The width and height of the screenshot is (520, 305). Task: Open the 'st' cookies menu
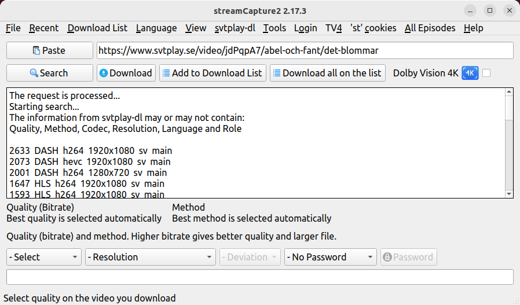[373, 28]
